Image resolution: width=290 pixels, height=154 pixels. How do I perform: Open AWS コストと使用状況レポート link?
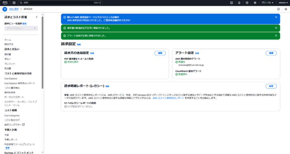coord(168,98)
